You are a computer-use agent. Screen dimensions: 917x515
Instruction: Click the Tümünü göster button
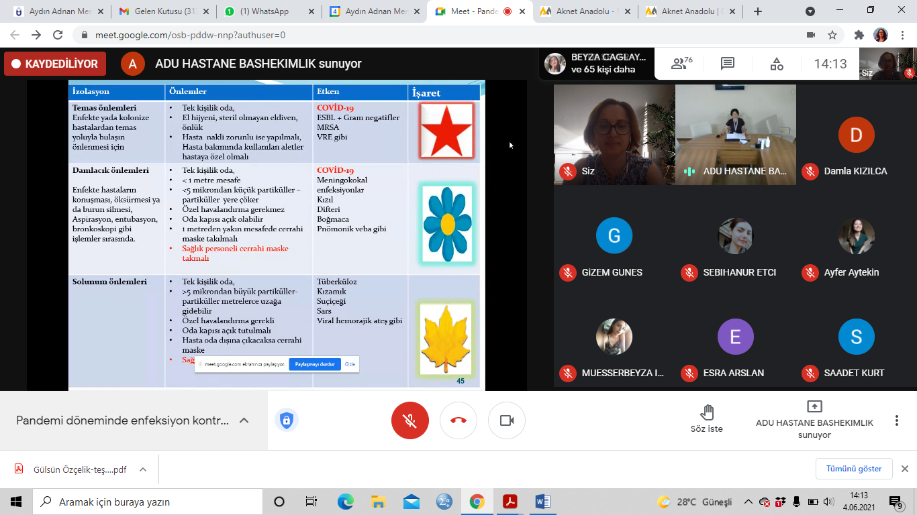click(x=854, y=468)
